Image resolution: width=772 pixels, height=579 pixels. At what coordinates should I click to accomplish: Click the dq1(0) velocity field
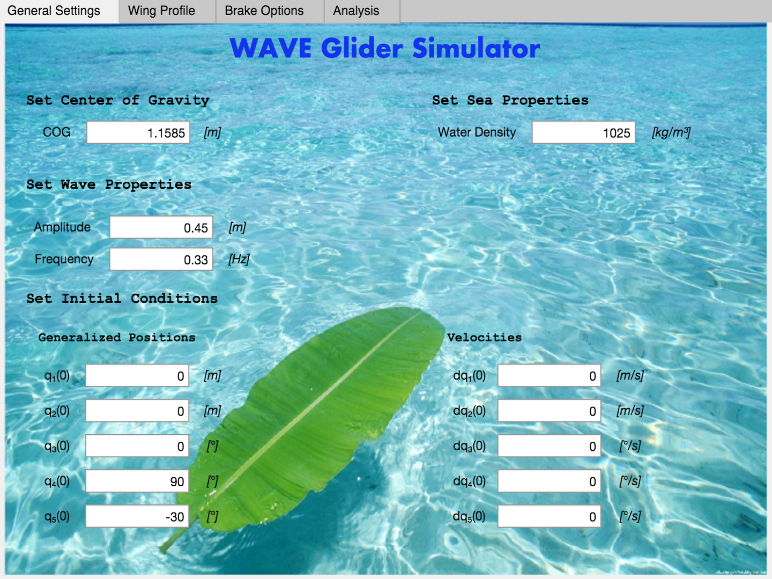point(550,376)
